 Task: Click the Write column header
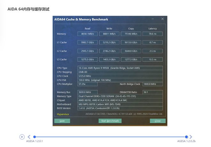click(x=109, y=28)
